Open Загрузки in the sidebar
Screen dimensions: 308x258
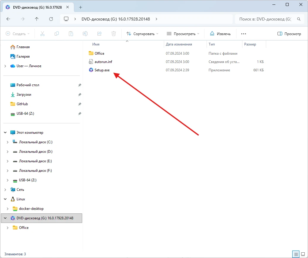point(24,95)
